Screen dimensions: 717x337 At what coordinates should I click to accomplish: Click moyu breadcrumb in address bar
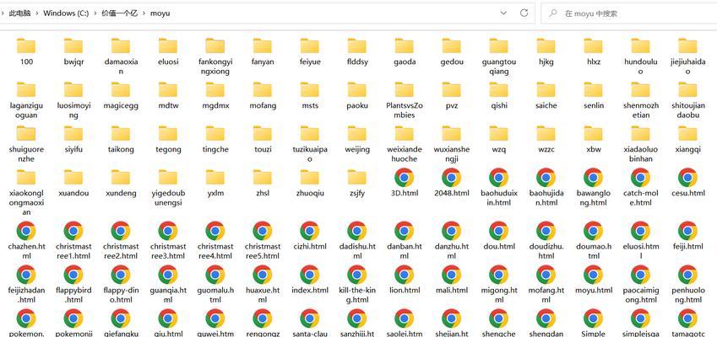[x=160, y=13]
